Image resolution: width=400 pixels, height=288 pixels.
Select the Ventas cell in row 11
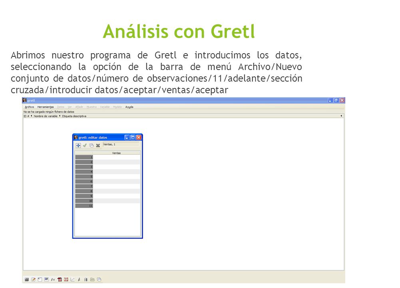(x=116, y=206)
